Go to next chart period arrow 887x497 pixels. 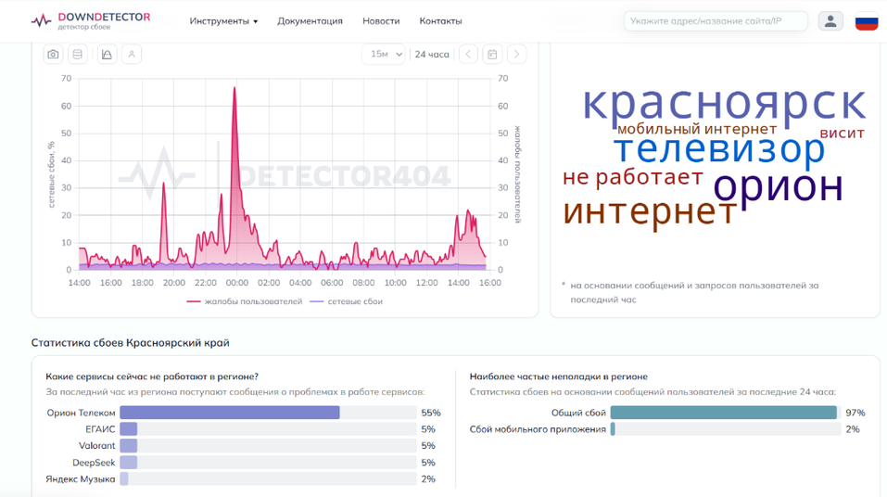[x=516, y=55]
